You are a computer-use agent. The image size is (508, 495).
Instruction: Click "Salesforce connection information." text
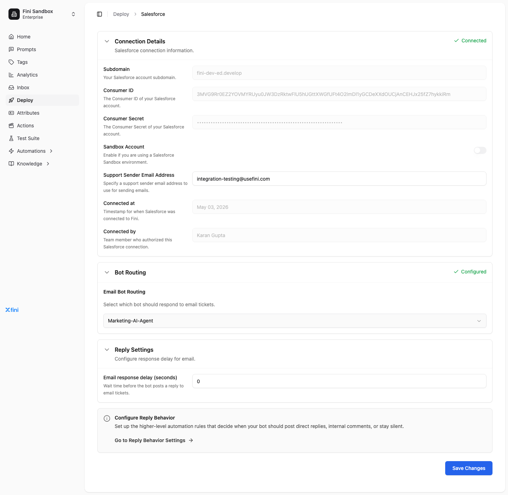point(154,50)
